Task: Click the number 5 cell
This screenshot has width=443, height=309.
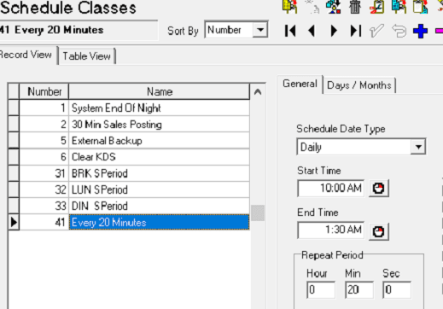Action: coord(44,141)
